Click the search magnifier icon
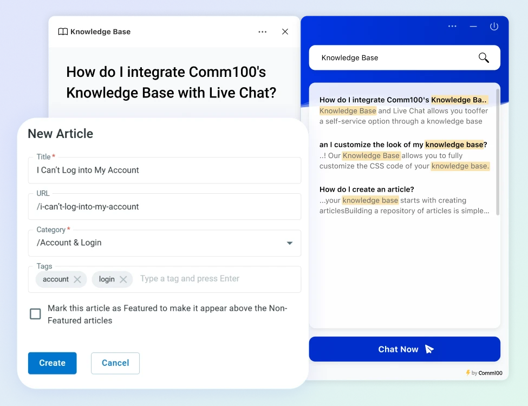528x406 pixels. (484, 58)
